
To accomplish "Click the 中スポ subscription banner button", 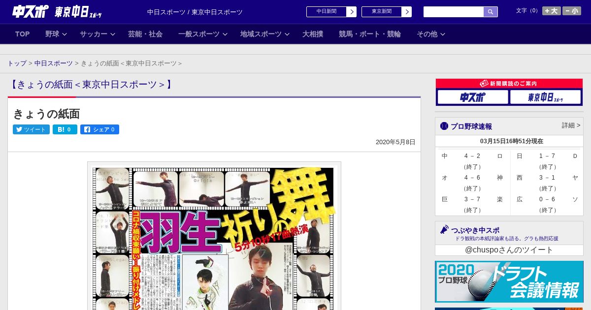I will point(473,97).
